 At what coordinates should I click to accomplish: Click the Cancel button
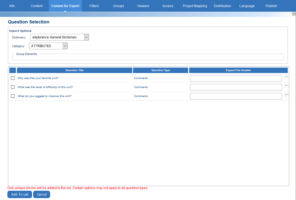[42, 194]
